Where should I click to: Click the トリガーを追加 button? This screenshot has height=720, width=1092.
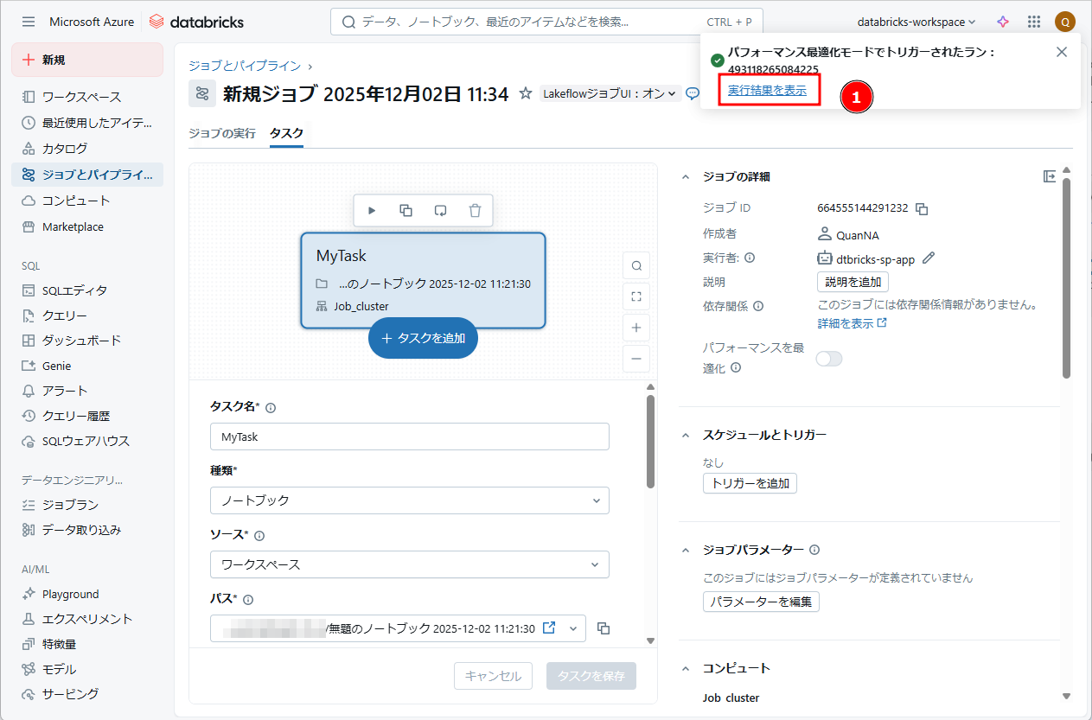(x=750, y=483)
